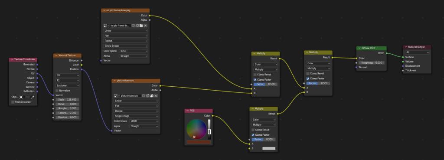Collapse the Voronoi Texture node
Viewport: 444px width, 160px height.
56,56
